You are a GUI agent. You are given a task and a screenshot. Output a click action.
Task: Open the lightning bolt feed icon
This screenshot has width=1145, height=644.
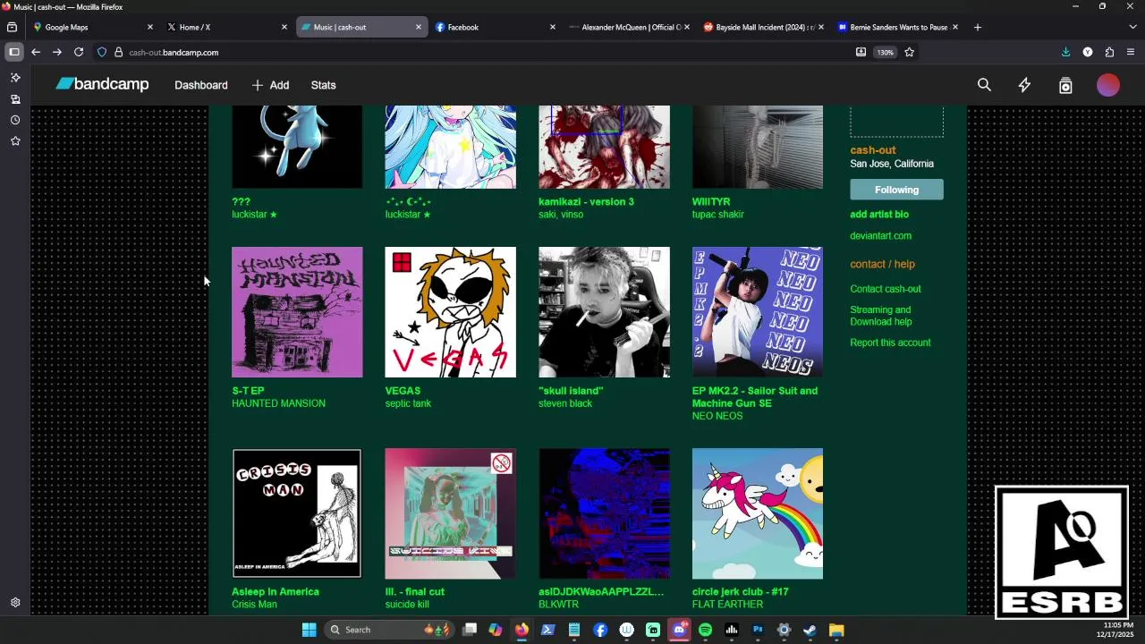tap(1024, 85)
